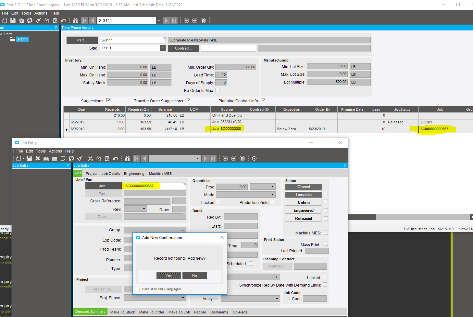
Task: Toggle Transfer Order Suggestions checkbox
Action: pyautogui.click(x=188, y=100)
